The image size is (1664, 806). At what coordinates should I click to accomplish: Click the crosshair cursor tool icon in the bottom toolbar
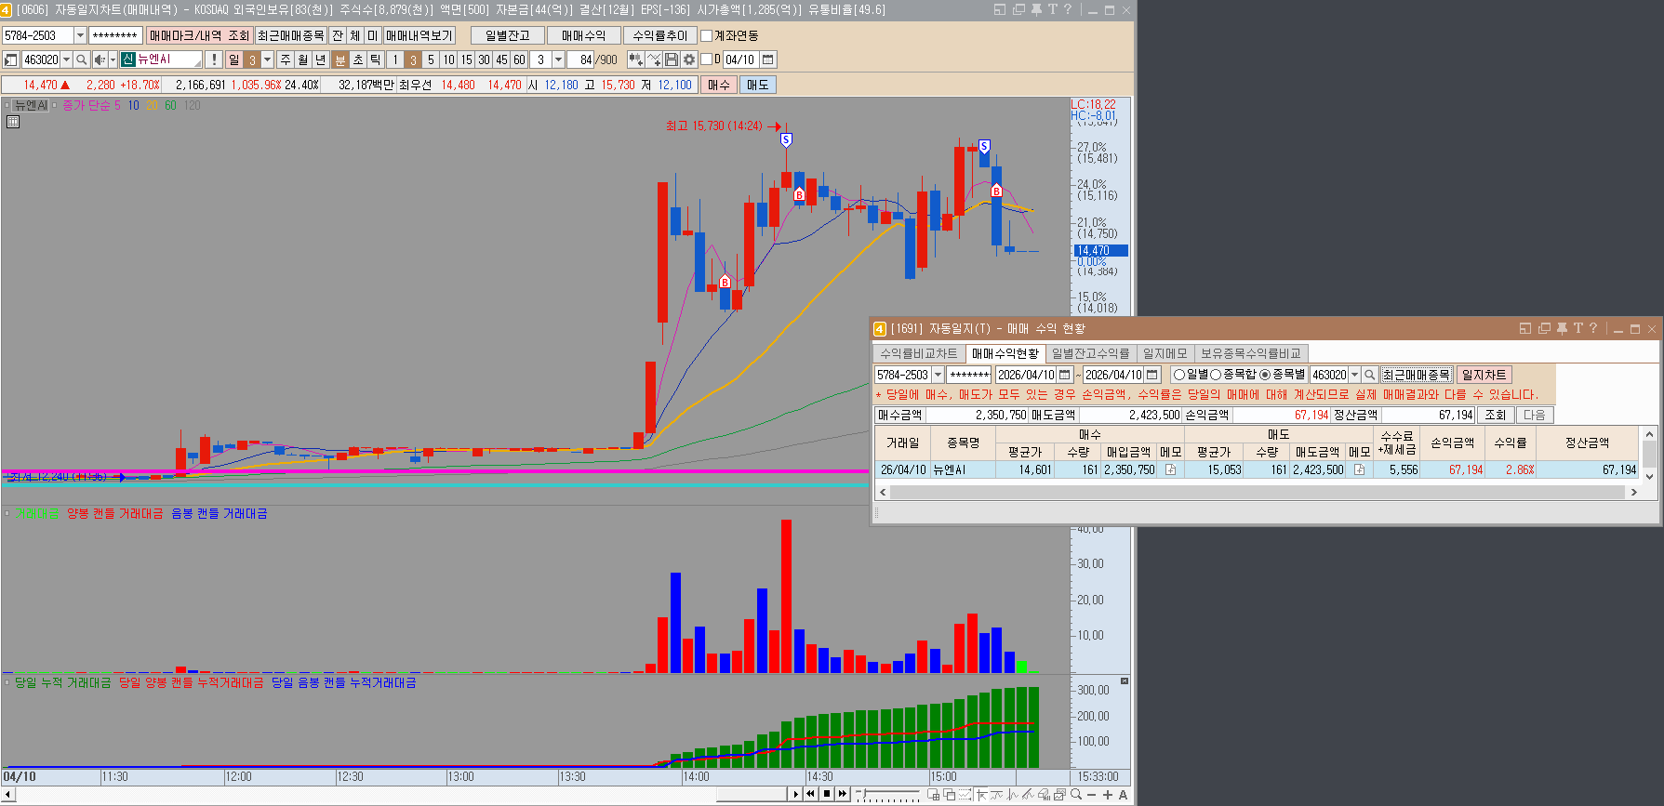(x=982, y=795)
